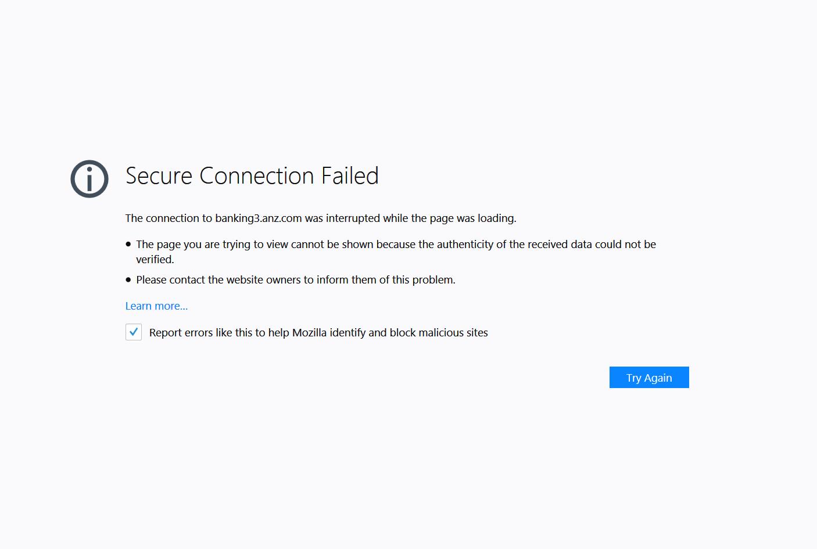This screenshot has width=817, height=549.
Task: Uncheck the report errors checkbox
Action: [x=134, y=332]
